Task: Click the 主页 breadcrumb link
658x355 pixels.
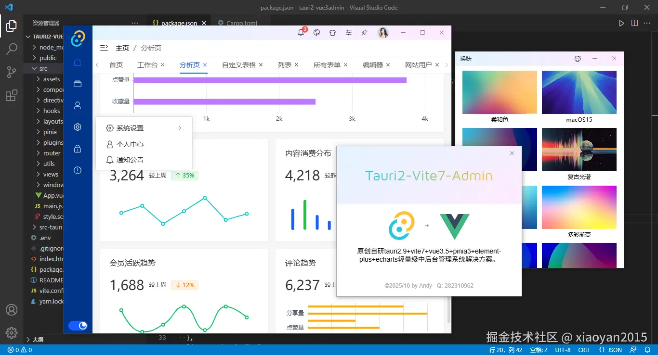Action: pyautogui.click(x=122, y=48)
